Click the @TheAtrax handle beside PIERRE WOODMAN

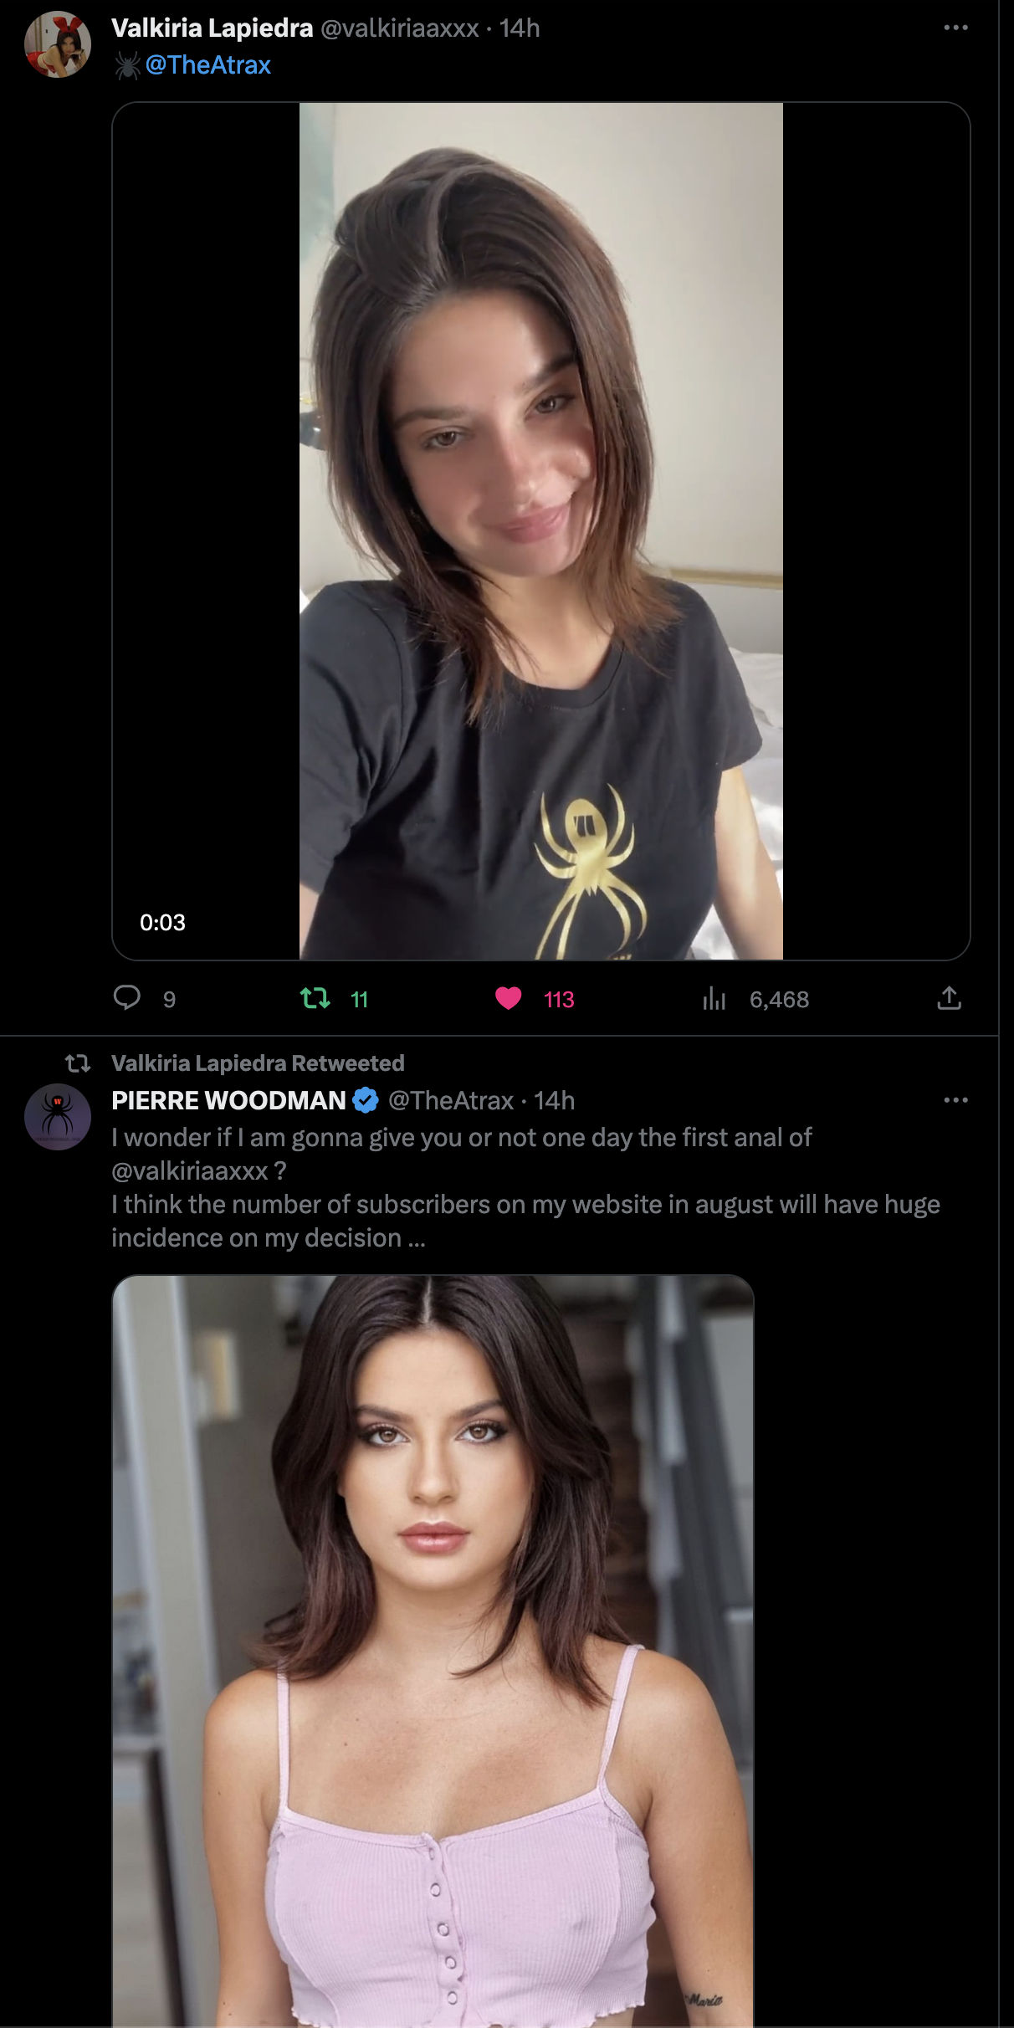(450, 1100)
